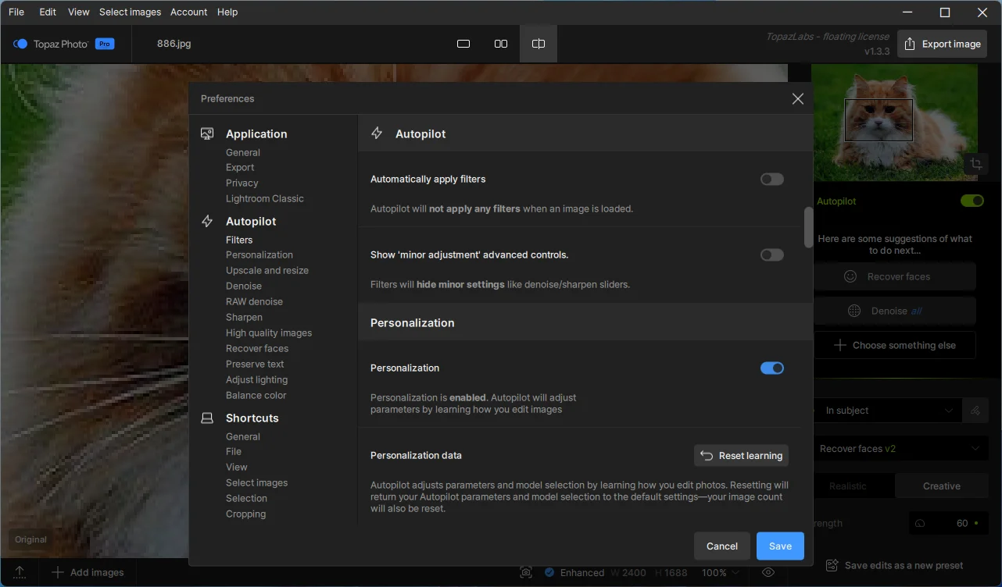Image resolution: width=1002 pixels, height=587 pixels.
Task: Click the Shortcuts keyboard icon in sidebar
Action: (207, 418)
